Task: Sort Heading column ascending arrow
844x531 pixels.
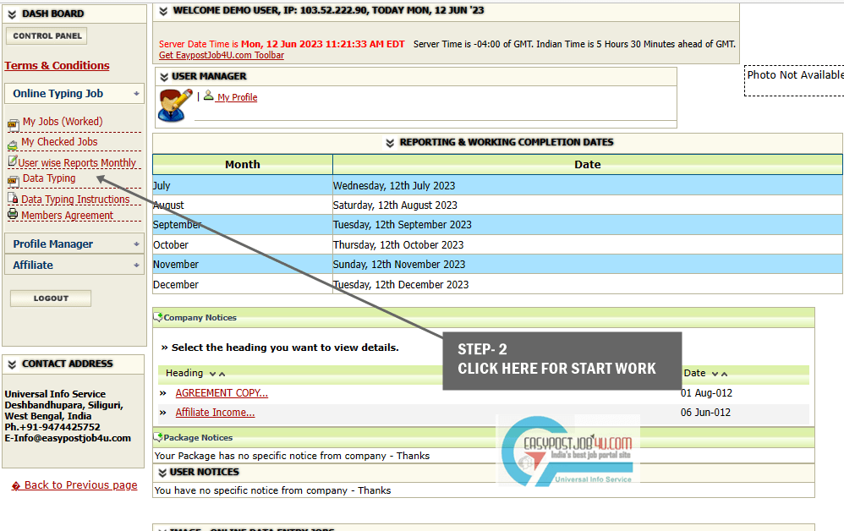Action: pos(222,374)
